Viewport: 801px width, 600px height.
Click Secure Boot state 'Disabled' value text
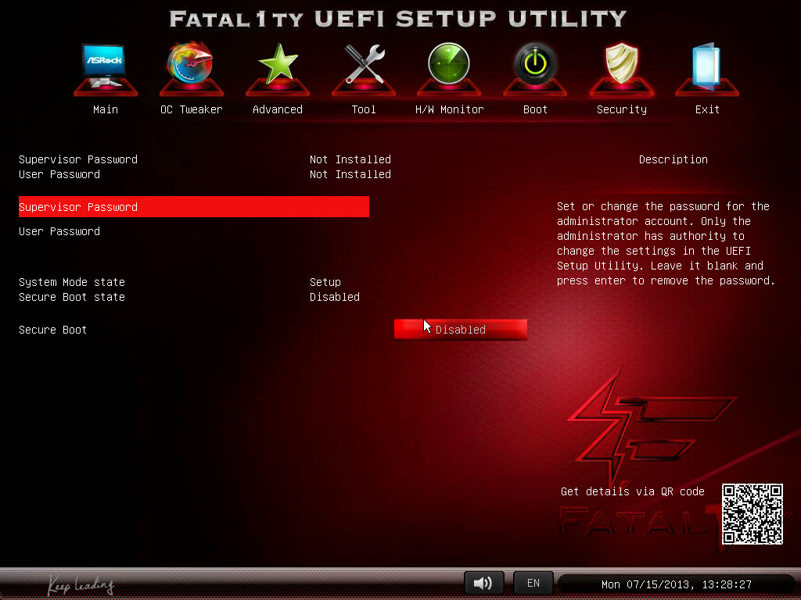334,296
